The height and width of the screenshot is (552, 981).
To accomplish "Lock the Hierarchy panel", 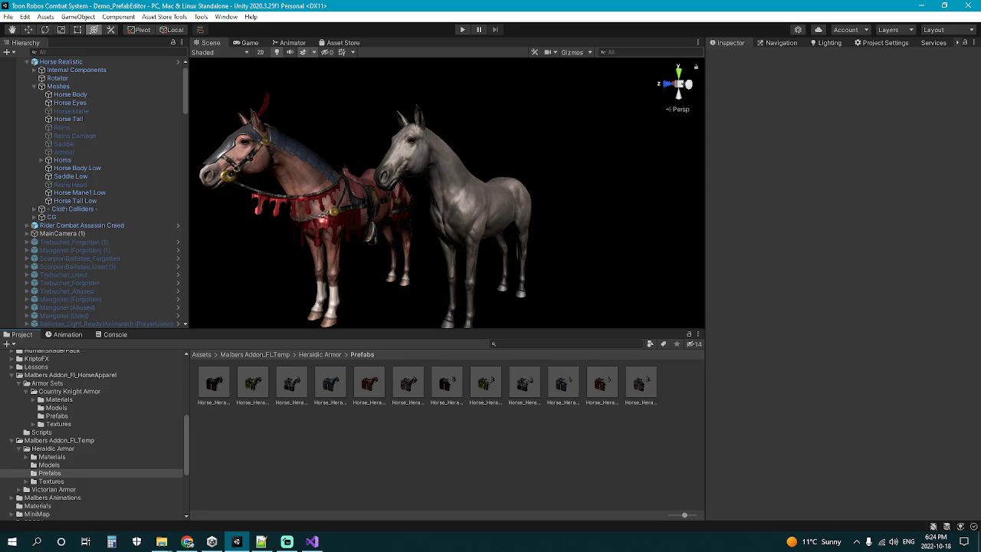I will click(x=172, y=43).
